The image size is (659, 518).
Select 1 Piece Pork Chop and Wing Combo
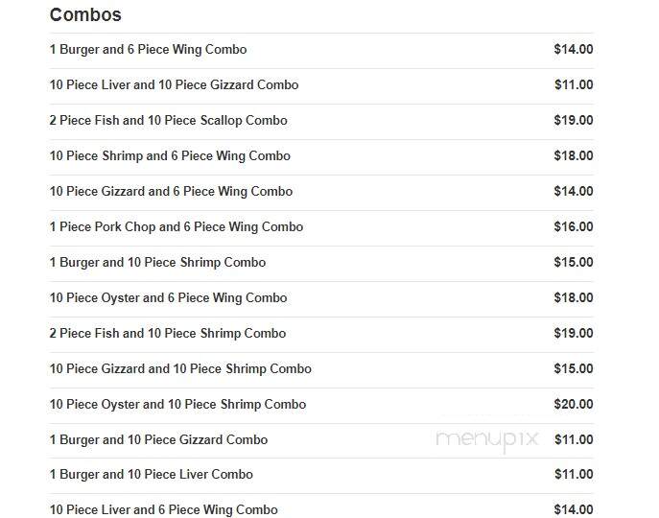click(x=321, y=227)
